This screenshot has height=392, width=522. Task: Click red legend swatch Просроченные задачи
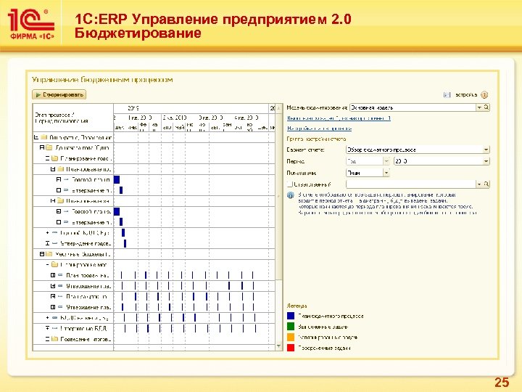(291, 348)
